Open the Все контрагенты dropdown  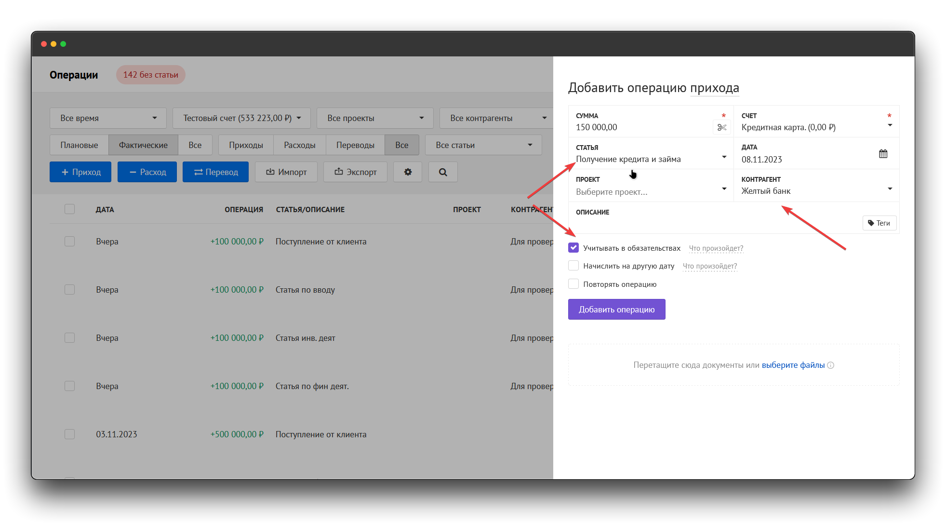(496, 118)
